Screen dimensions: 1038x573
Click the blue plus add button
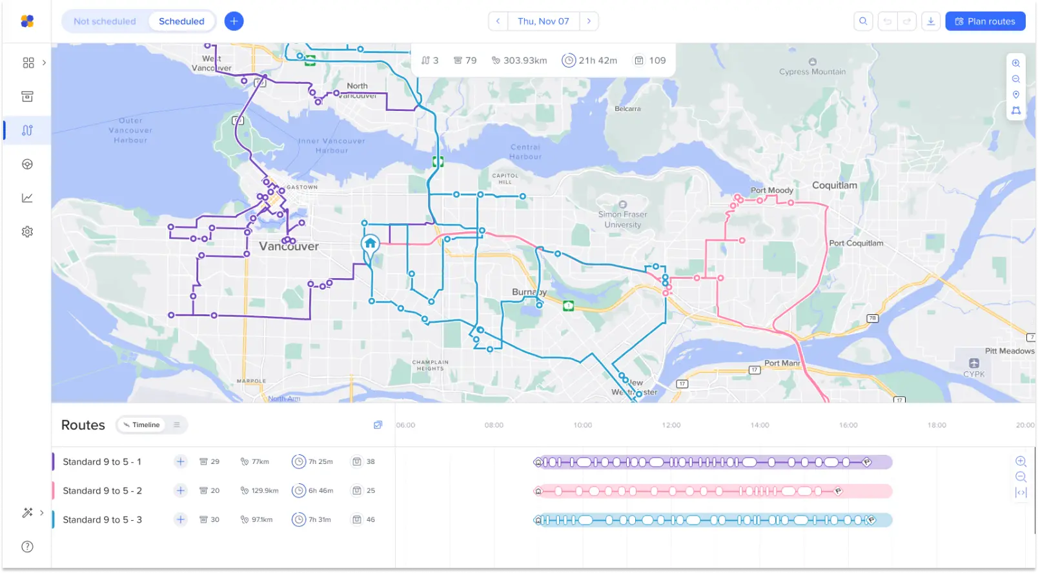234,21
